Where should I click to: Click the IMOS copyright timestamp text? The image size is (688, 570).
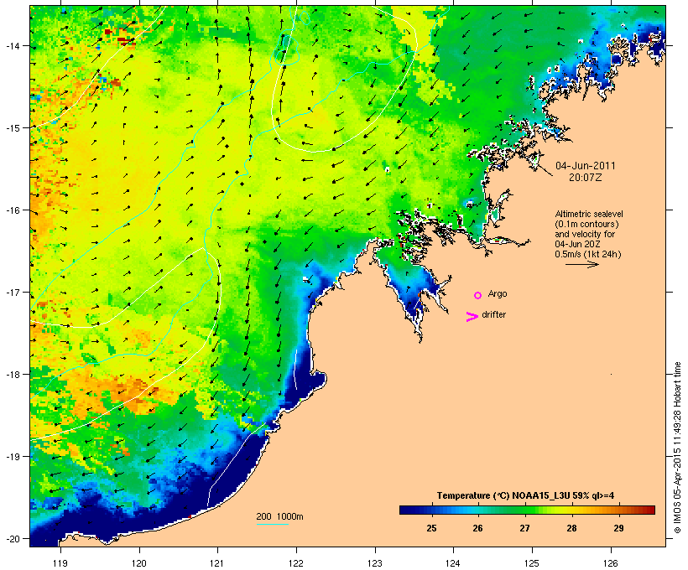[x=677, y=448]
